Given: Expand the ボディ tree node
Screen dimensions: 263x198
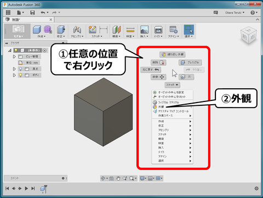Looking at the screenshot, I should pos(14,75).
